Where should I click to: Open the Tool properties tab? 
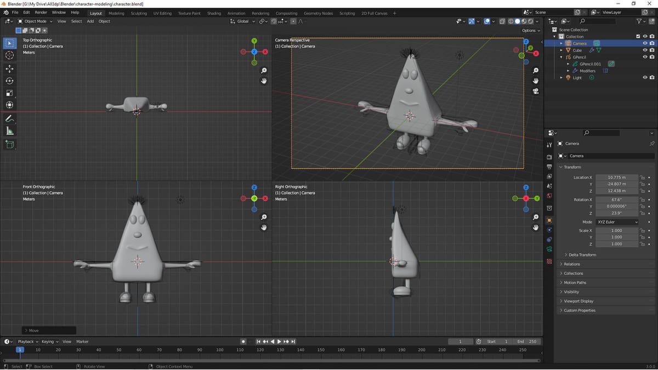(x=549, y=145)
